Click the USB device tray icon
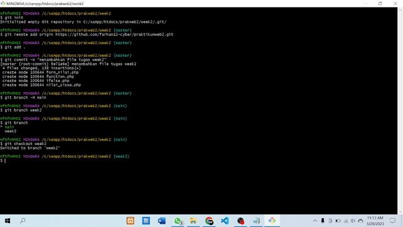The width and height of the screenshot is (403, 227). 322,221
